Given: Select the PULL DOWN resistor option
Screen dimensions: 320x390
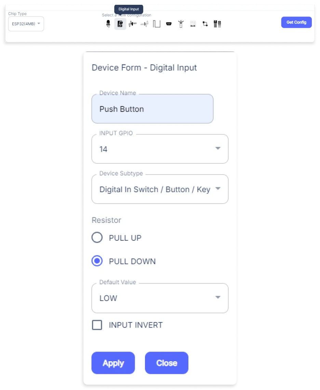Looking at the screenshot, I should (x=97, y=261).
